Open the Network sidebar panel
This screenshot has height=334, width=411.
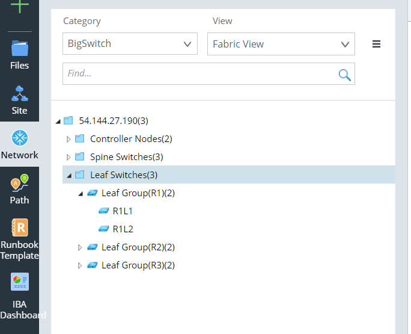pos(19,144)
